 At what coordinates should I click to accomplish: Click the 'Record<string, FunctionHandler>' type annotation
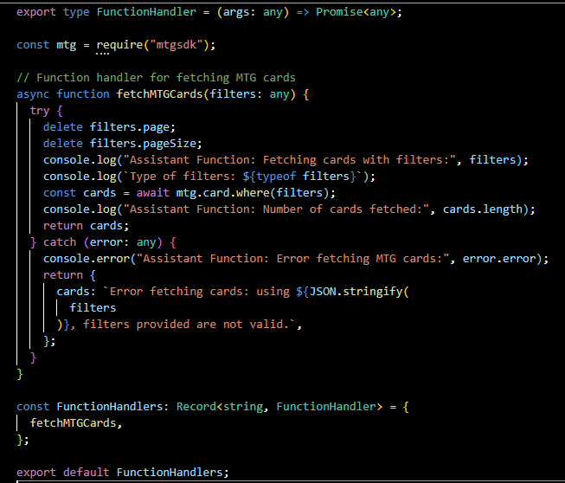coord(279,407)
